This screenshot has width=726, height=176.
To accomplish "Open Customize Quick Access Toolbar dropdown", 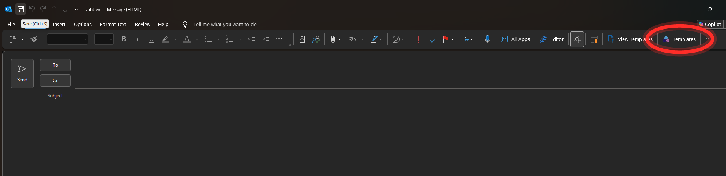I will pyautogui.click(x=76, y=9).
